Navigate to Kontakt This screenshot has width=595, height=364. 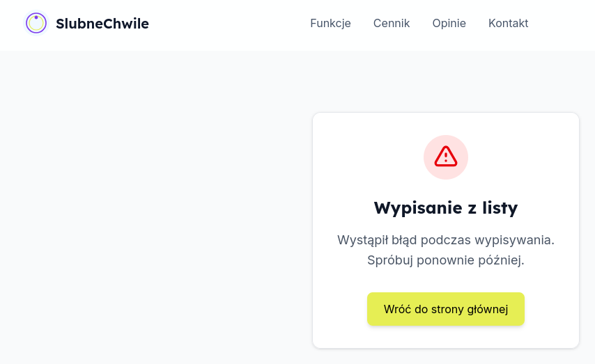508,23
